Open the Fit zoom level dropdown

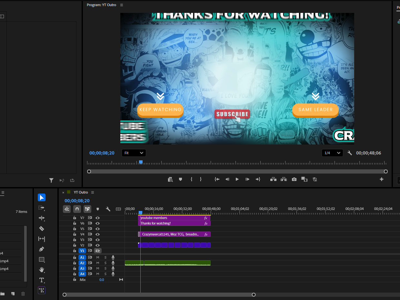[x=134, y=153]
